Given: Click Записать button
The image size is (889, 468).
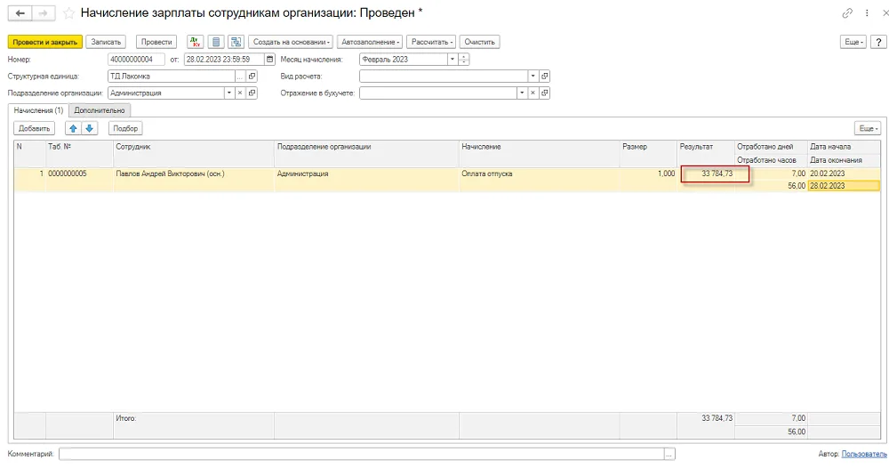Looking at the screenshot, I should [x=106, y=42].
